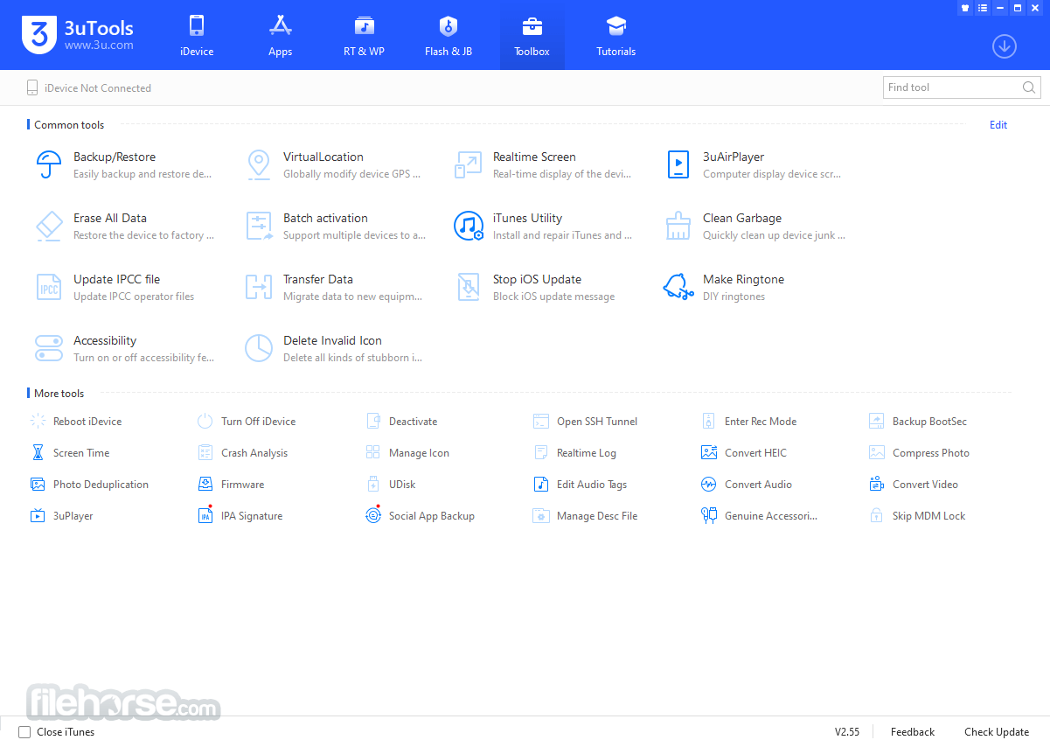This screenshot has width=1050, height=747.
Task: Open Photo Deduplication icon
Action: click(x=38, y=484)
